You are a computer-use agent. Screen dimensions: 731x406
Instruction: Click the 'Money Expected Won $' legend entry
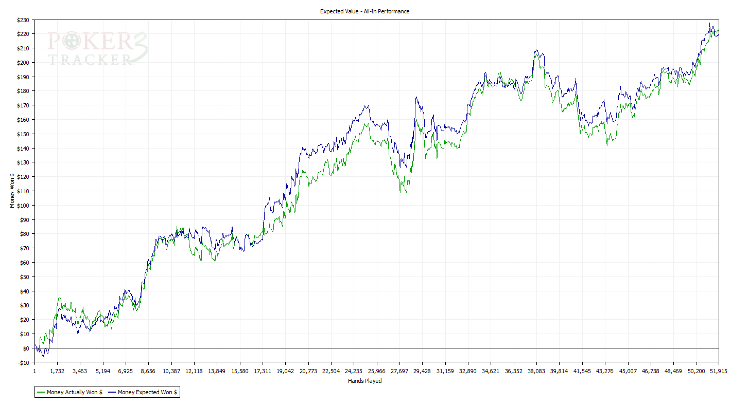coord(143,392)
